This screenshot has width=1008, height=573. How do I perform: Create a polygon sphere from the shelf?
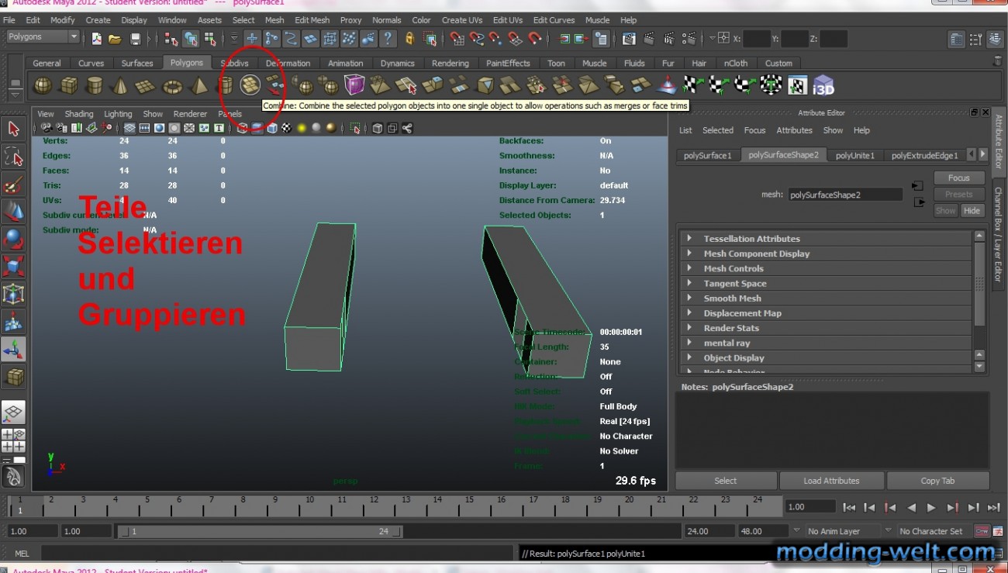(x=43, y=85)
